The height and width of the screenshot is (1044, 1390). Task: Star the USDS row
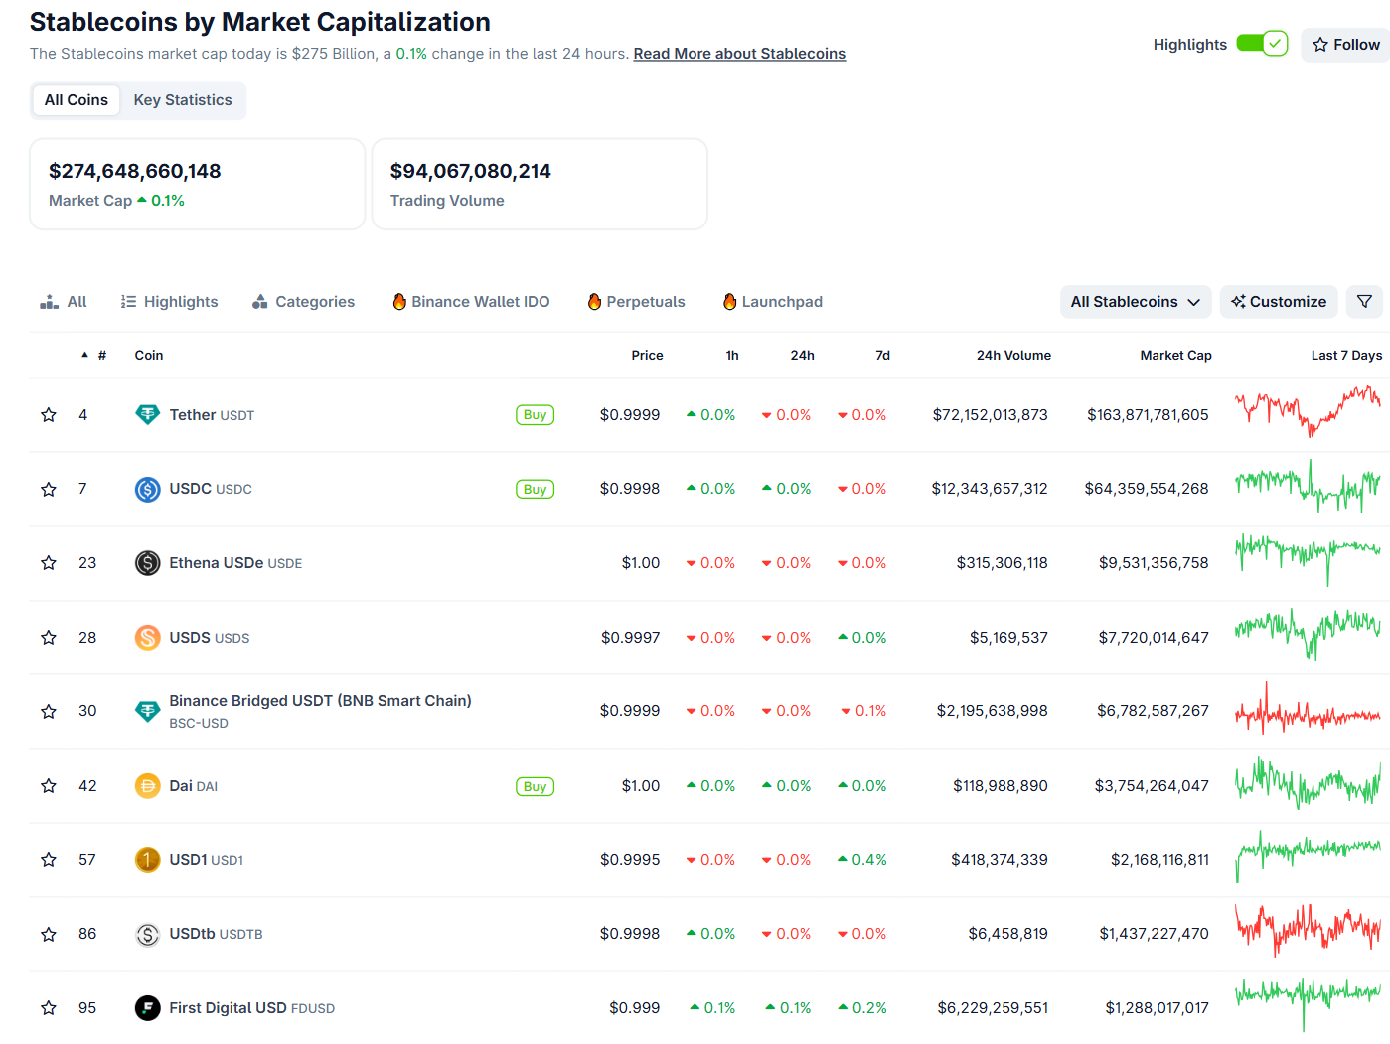tap(49, 638)
